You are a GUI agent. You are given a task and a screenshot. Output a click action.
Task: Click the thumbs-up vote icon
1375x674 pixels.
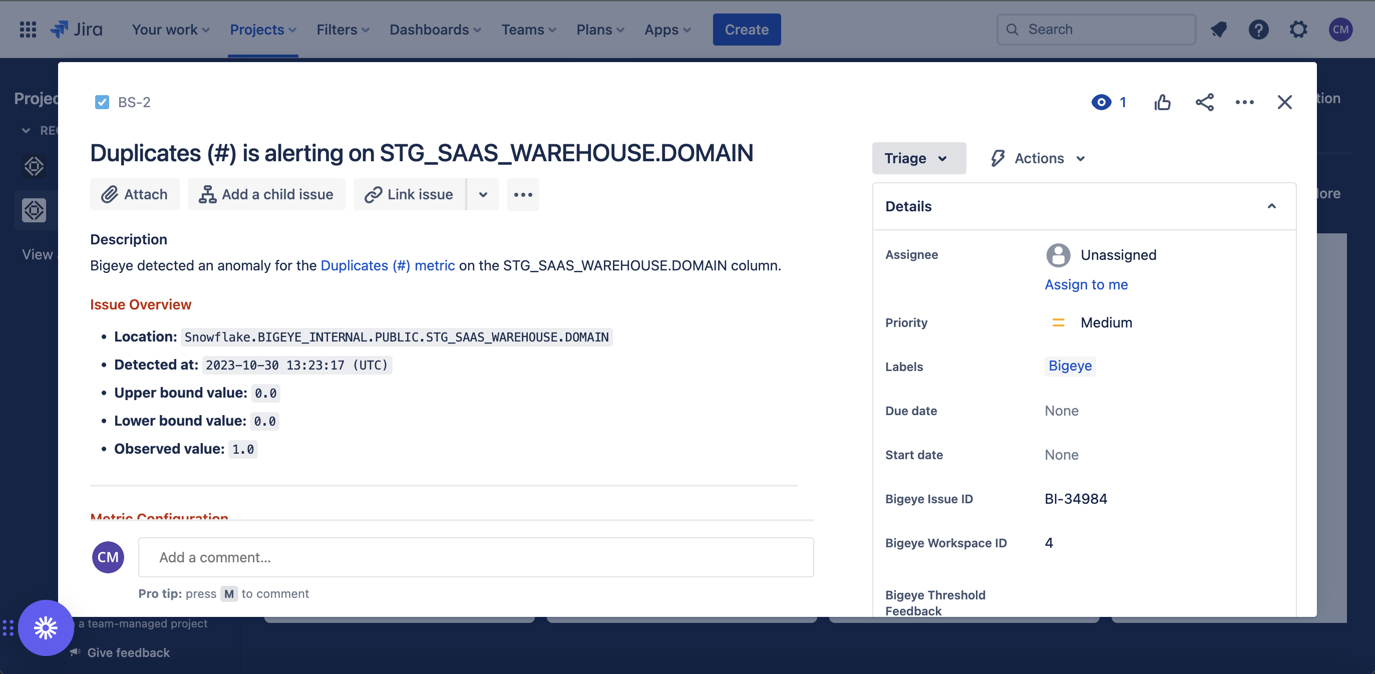1162,102
